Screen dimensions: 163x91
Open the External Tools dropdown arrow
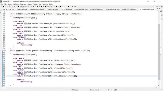pos(45,7)
